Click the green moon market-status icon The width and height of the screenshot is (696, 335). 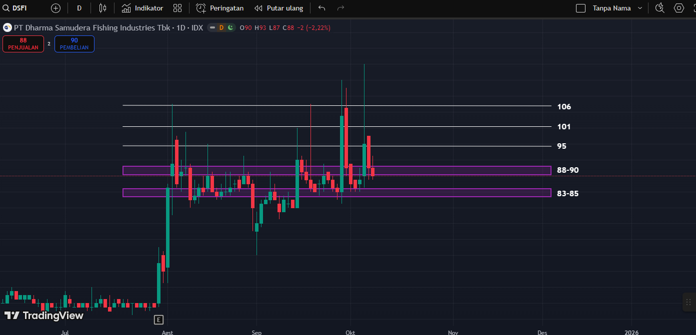[230, 27]
